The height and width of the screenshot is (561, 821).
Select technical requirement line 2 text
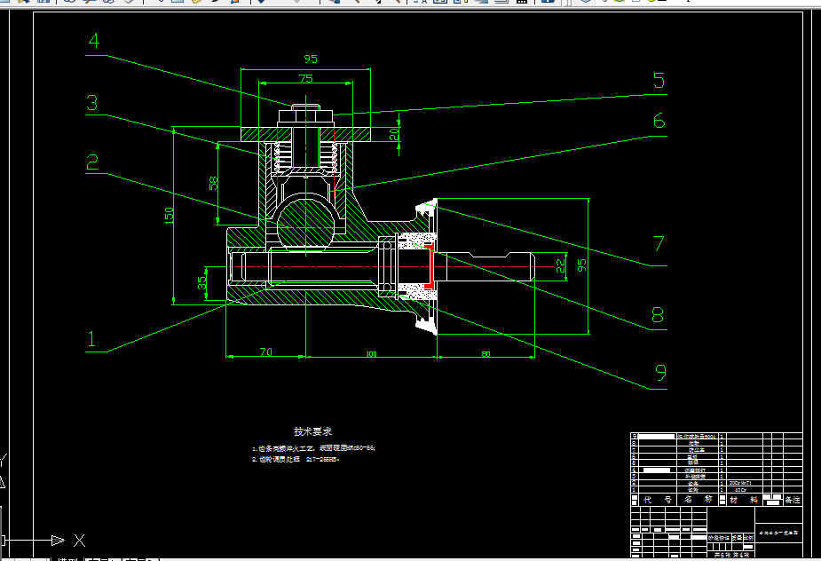pyautogui.click(x=296, y=460)
